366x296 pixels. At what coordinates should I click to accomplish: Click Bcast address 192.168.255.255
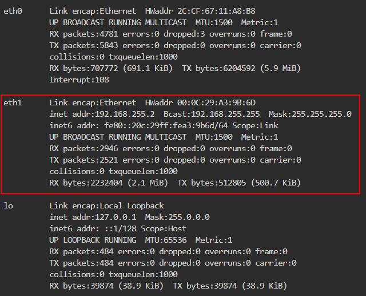[212, 114]
